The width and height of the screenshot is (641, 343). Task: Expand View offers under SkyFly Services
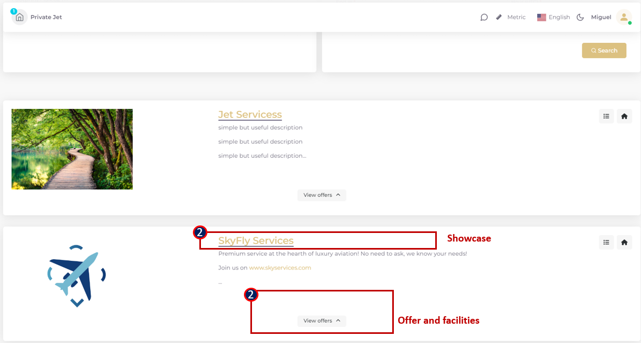click(322, 321)
